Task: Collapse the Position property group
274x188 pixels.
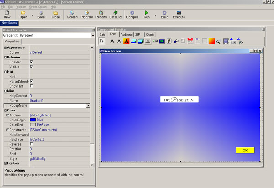Action: click(5, 163)
